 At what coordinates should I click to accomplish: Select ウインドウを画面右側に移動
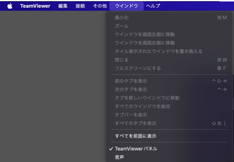pyautogui.click(x=169, y=43)
